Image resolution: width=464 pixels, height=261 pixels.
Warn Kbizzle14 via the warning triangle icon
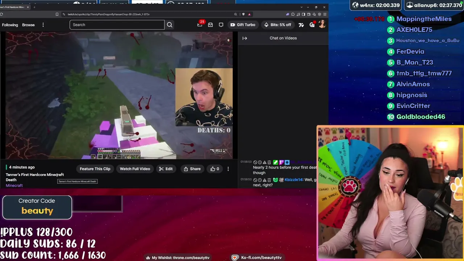(x=264, y=180)
